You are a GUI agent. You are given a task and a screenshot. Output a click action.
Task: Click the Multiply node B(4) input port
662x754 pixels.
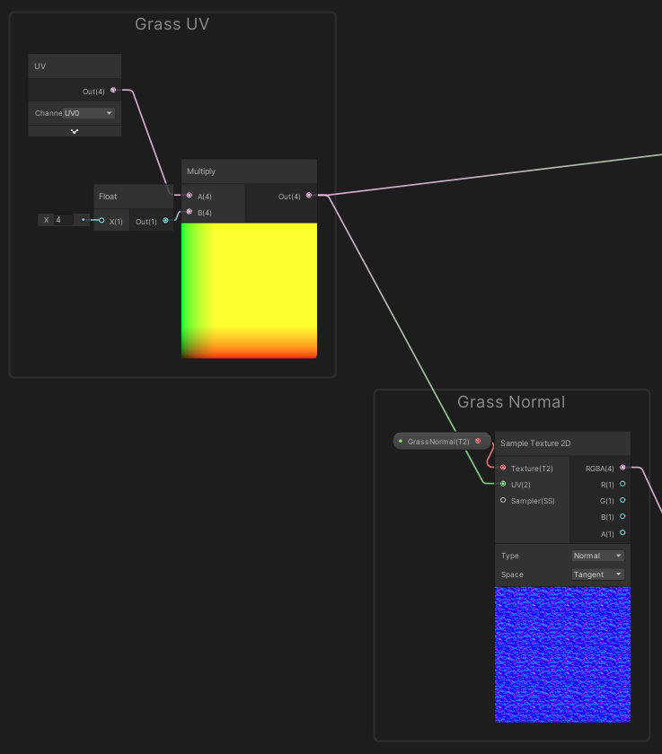point(190,212)
